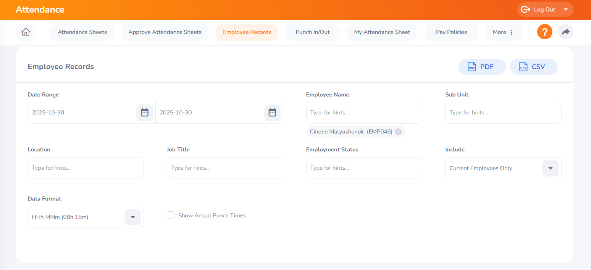The height and width of the screenshot is (270, 591).
Task: Expand the Include dropdown
Action: [550, 168]
